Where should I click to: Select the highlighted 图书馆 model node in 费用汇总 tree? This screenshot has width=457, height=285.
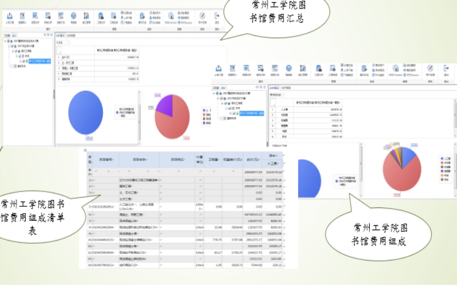point(39,61)
